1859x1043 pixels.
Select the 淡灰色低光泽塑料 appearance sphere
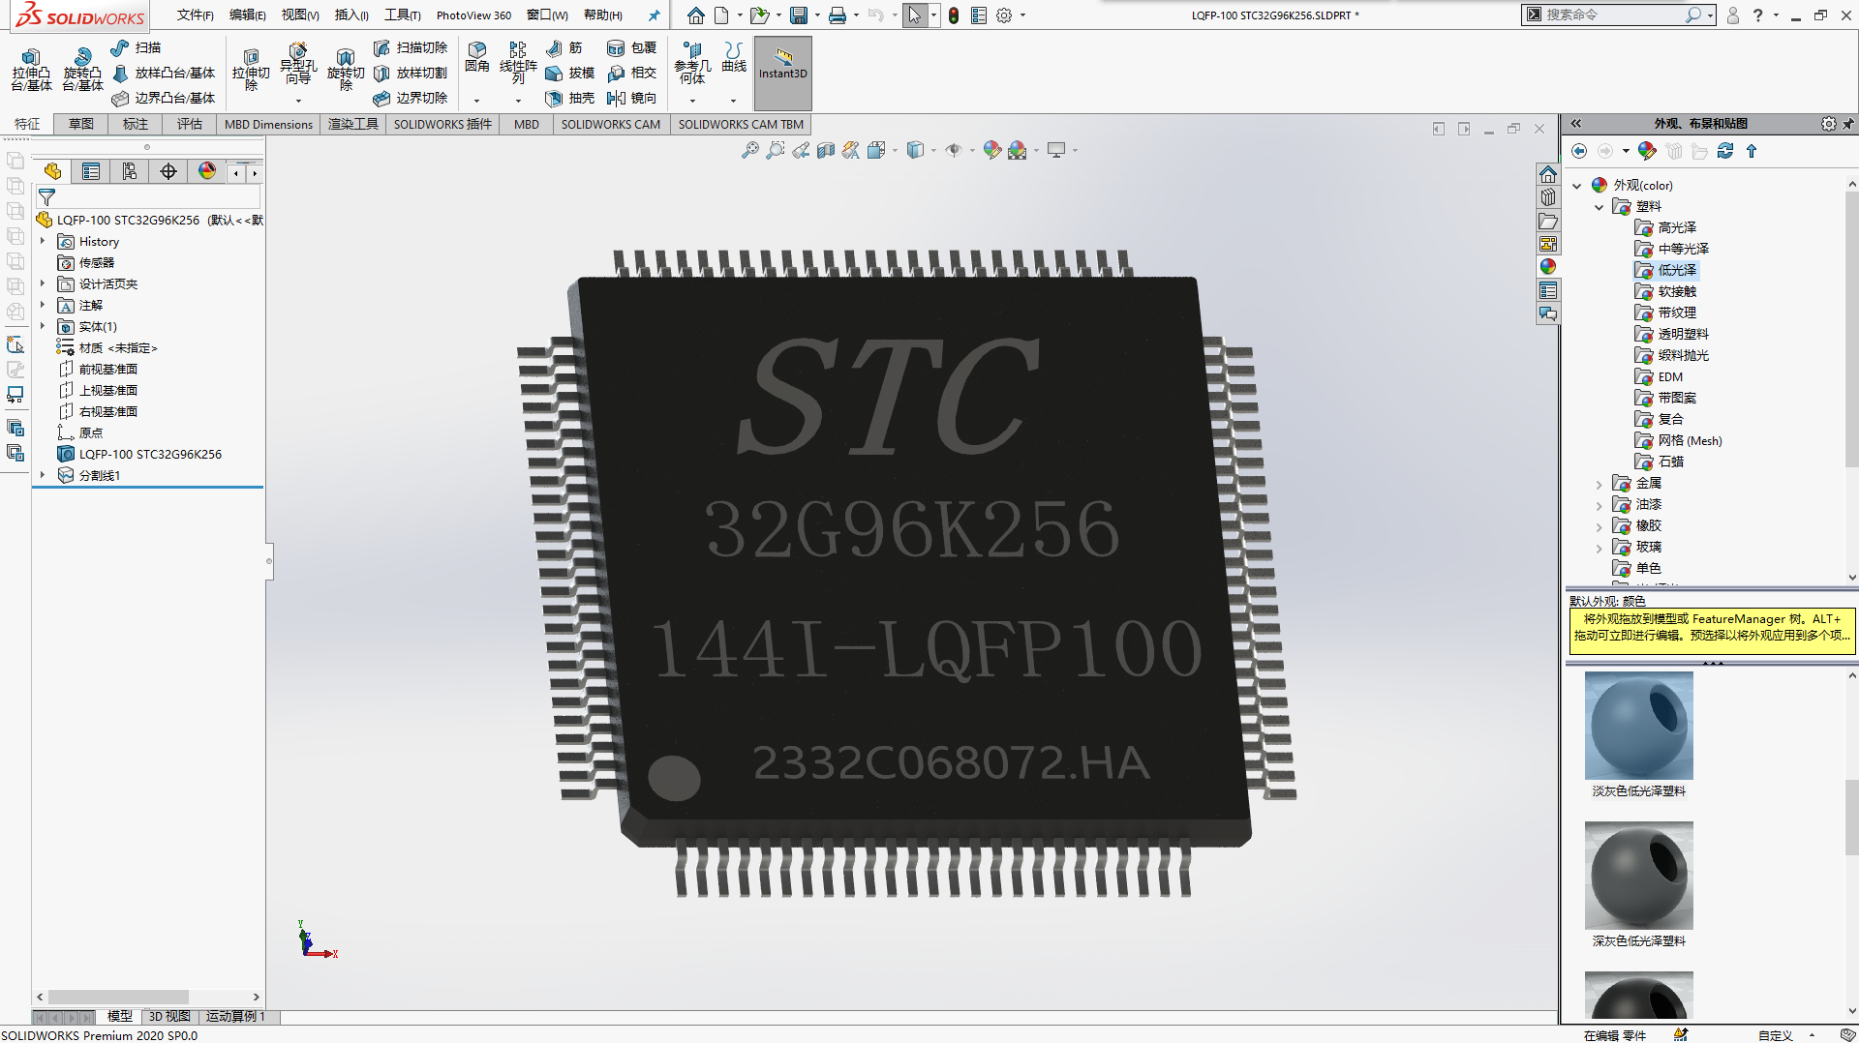(1638, 726)
